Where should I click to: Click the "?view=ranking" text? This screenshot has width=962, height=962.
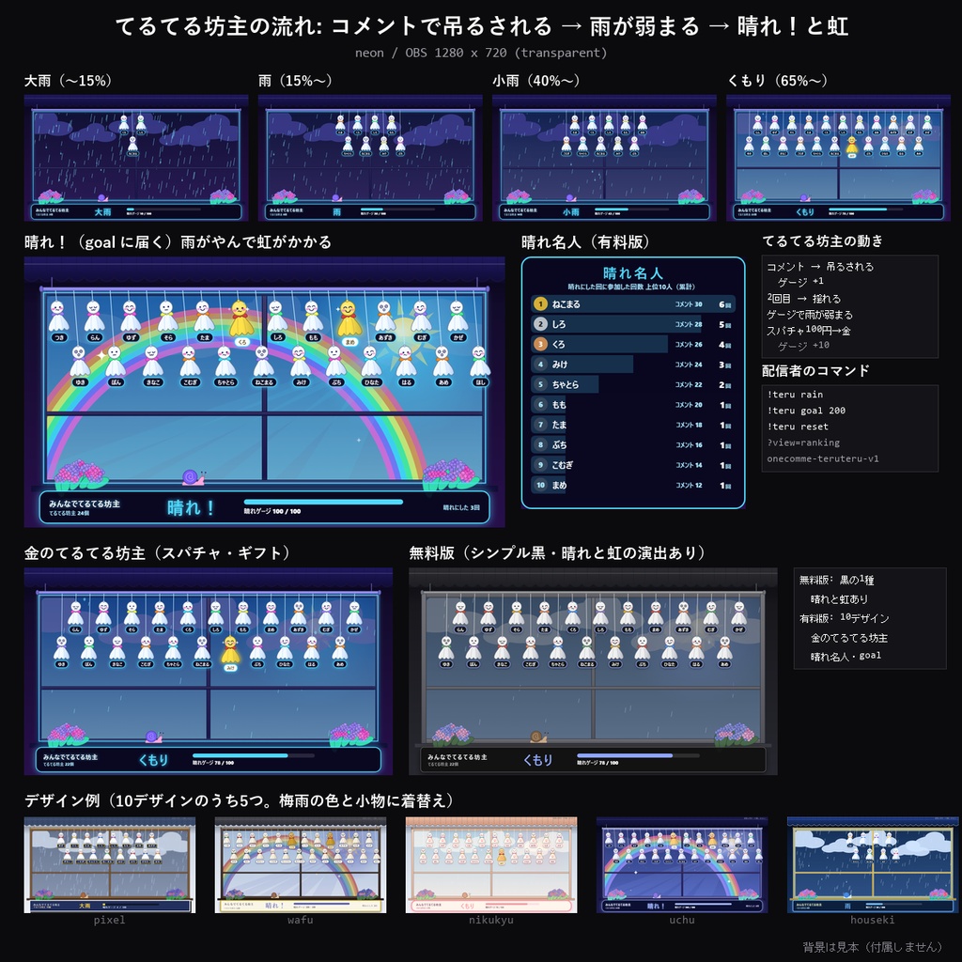(x=803, y=442)
